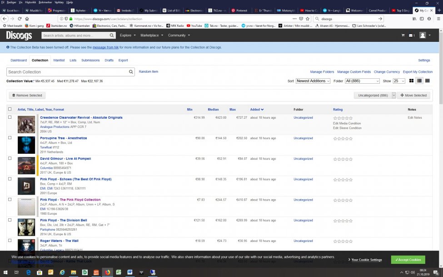Click the Move Selected button
This screenshot has width=443, height=277.
click(x=413, y=96)
